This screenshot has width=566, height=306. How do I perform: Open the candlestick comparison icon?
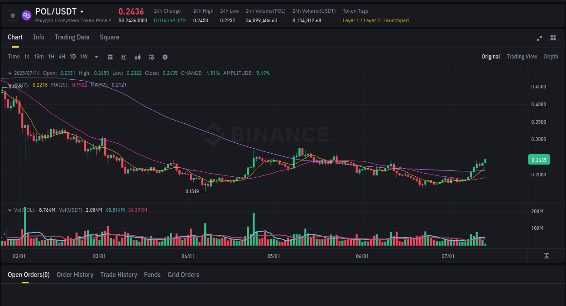click(x=137, y=57)
